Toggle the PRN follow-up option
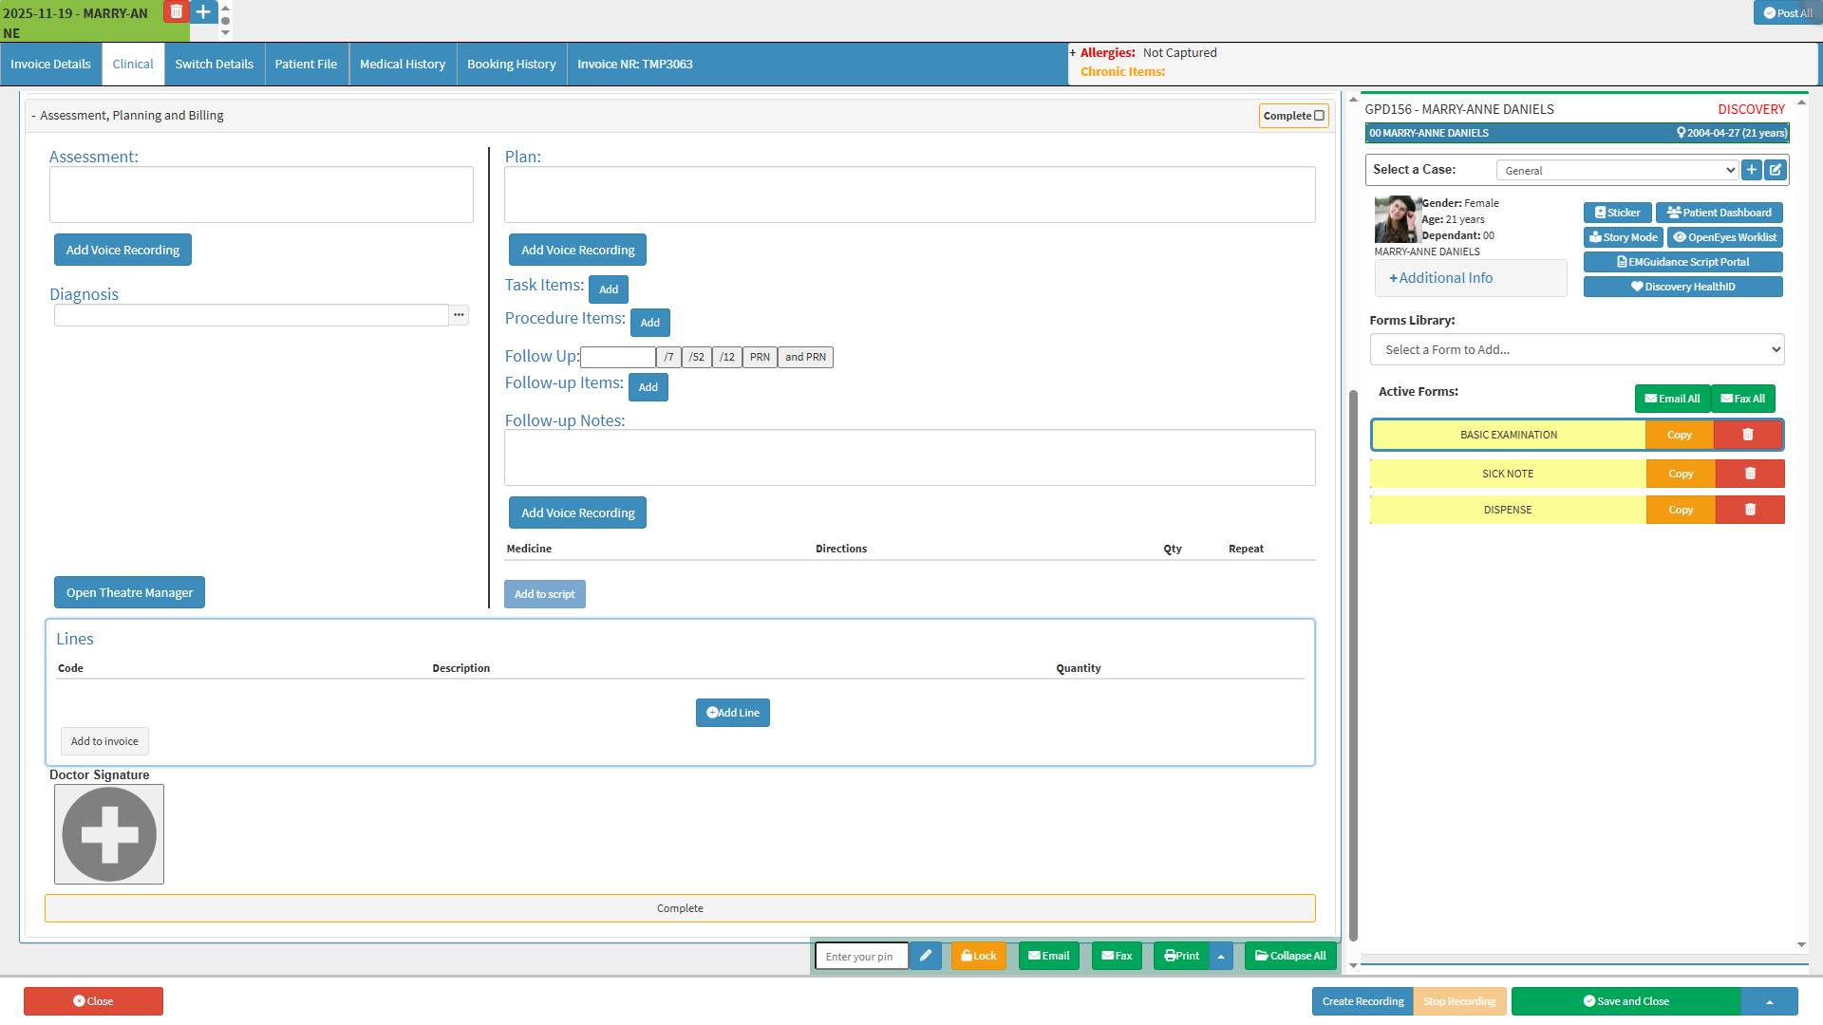This screenshot has width=1823, height=1025. click(x=760, y=357)
